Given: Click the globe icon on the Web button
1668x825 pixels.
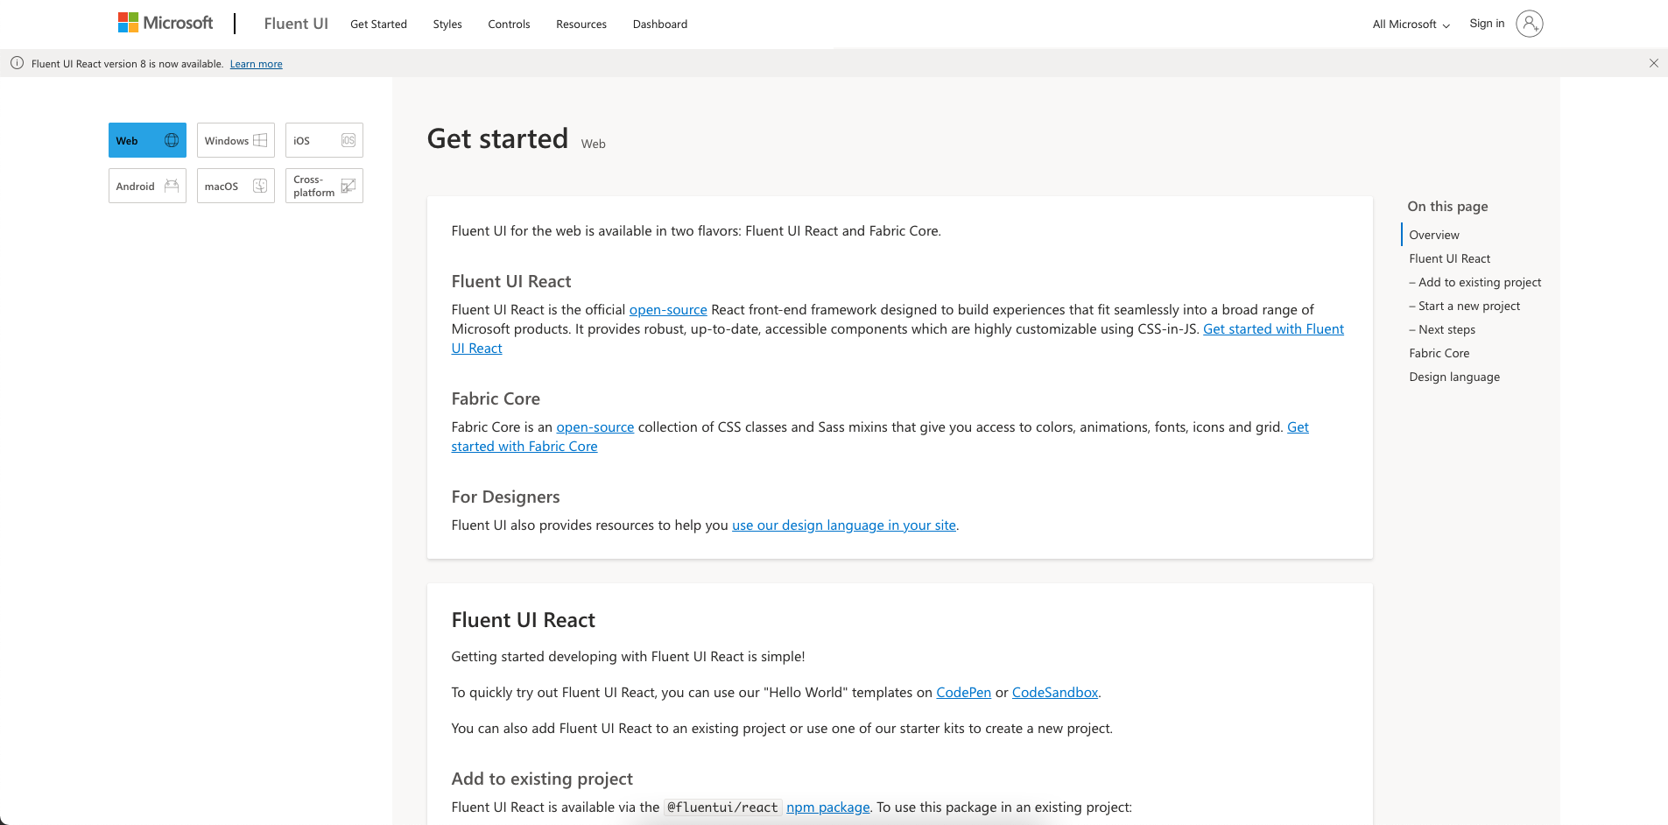Looking at the screenshot, I should click(172, 139).
